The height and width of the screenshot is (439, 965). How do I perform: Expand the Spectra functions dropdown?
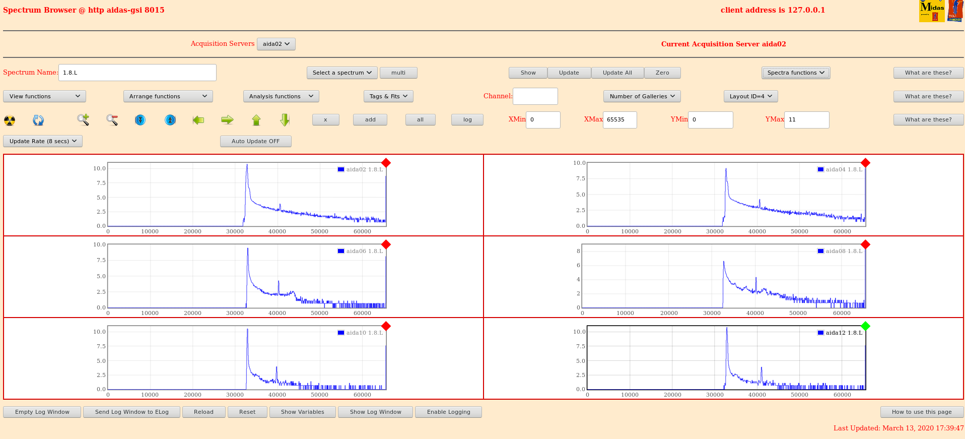(796, 73)
